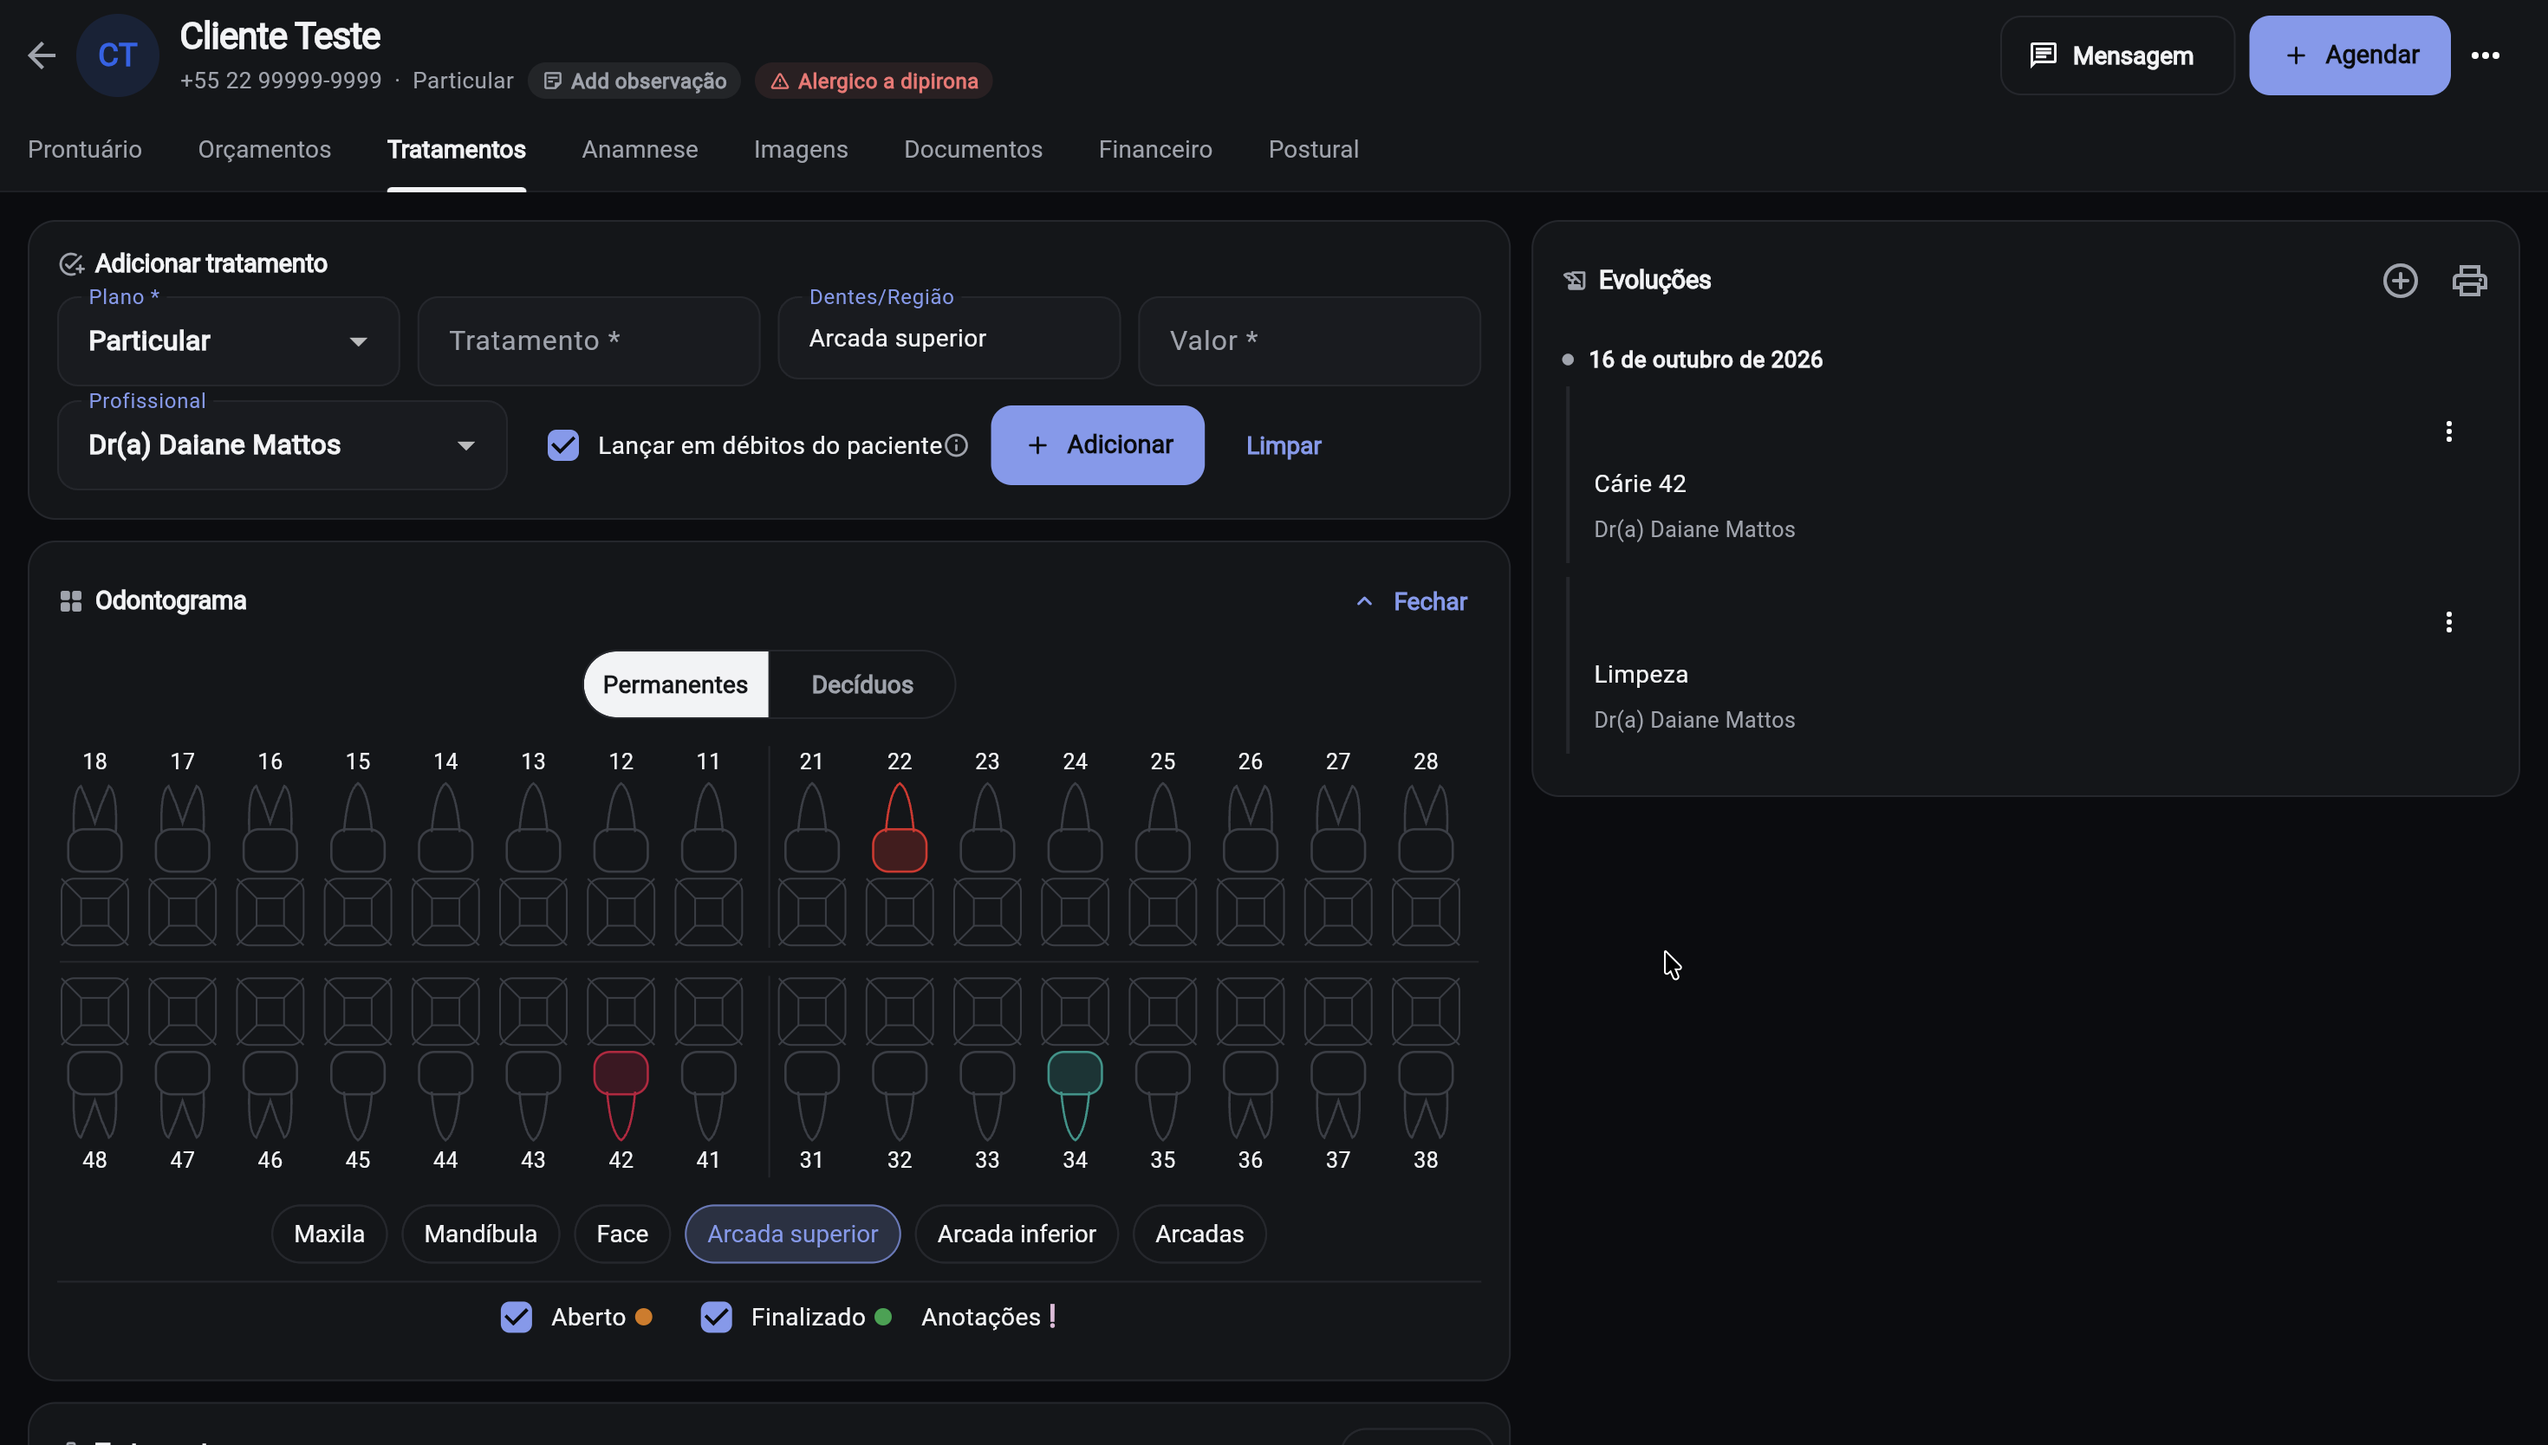Click the Dentes/Região field
The image size is (2548, 1445).
(949, 339)
